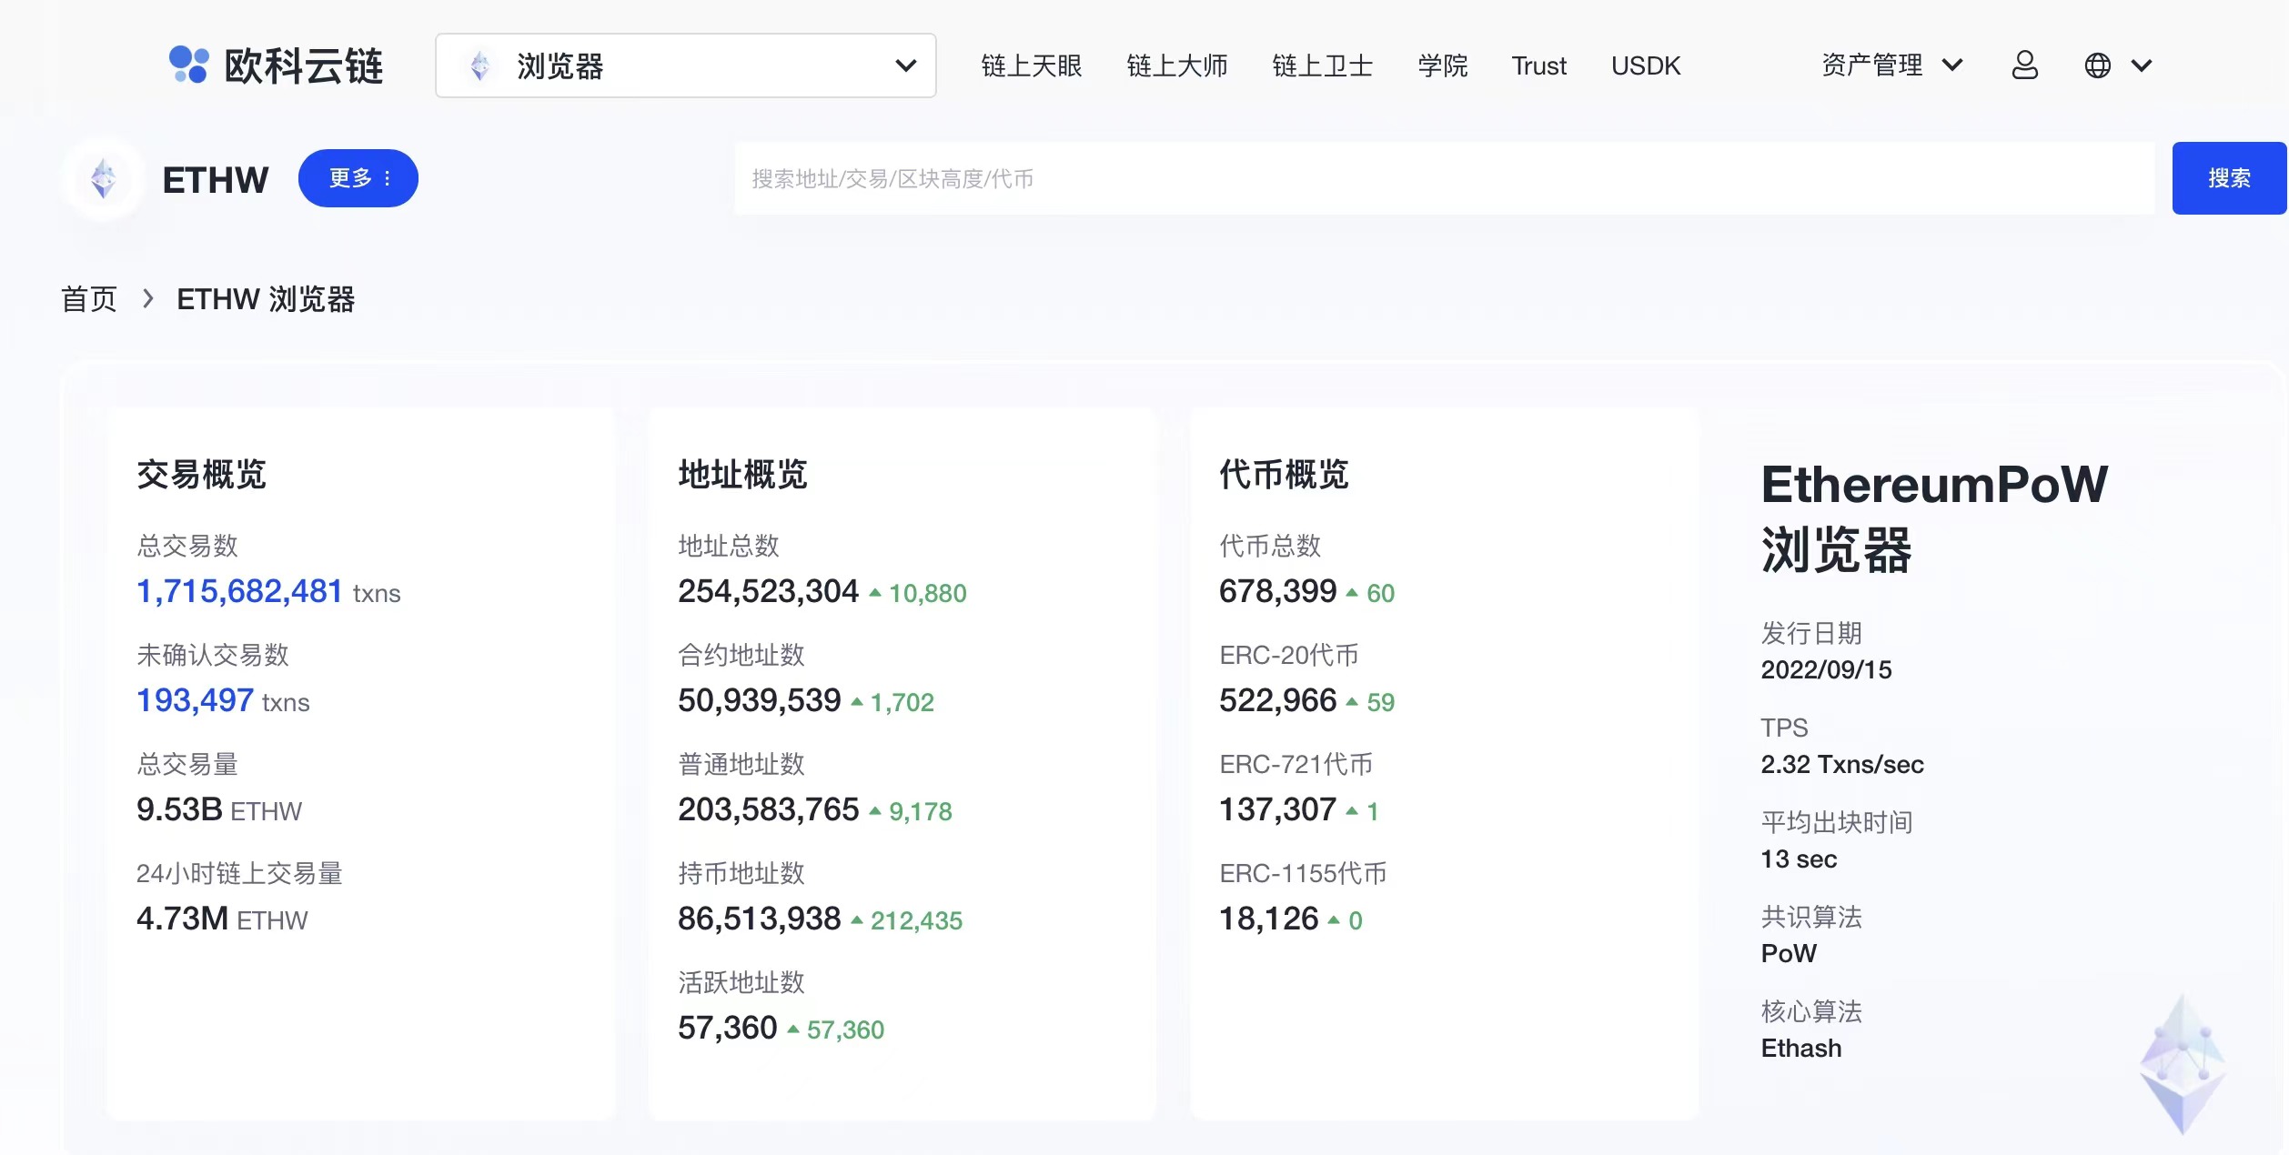Click the green 212,435 holder increase

[x=916, y=921]
